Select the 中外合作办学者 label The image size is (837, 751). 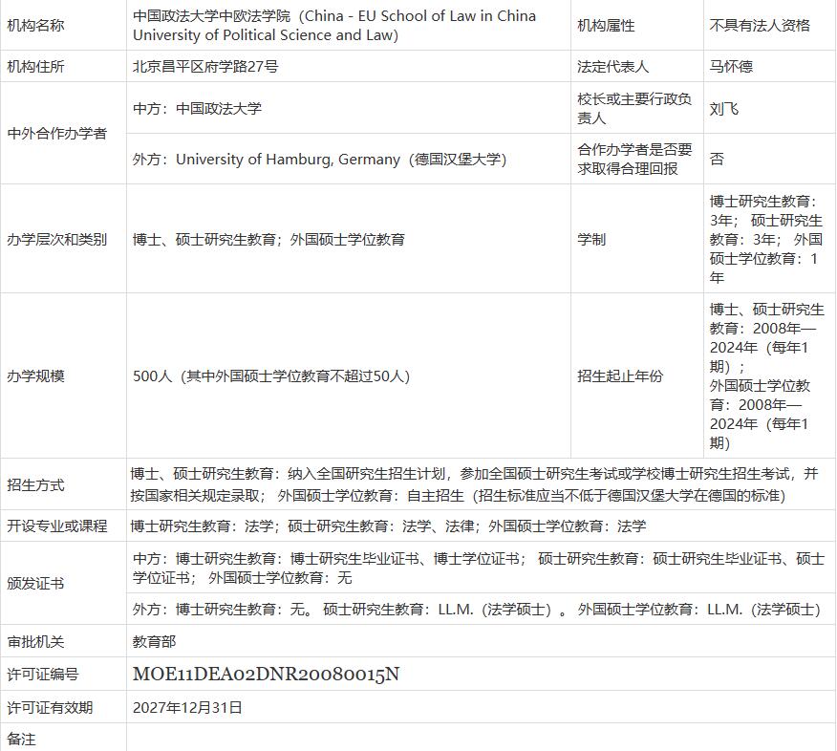tap(56, 133)
